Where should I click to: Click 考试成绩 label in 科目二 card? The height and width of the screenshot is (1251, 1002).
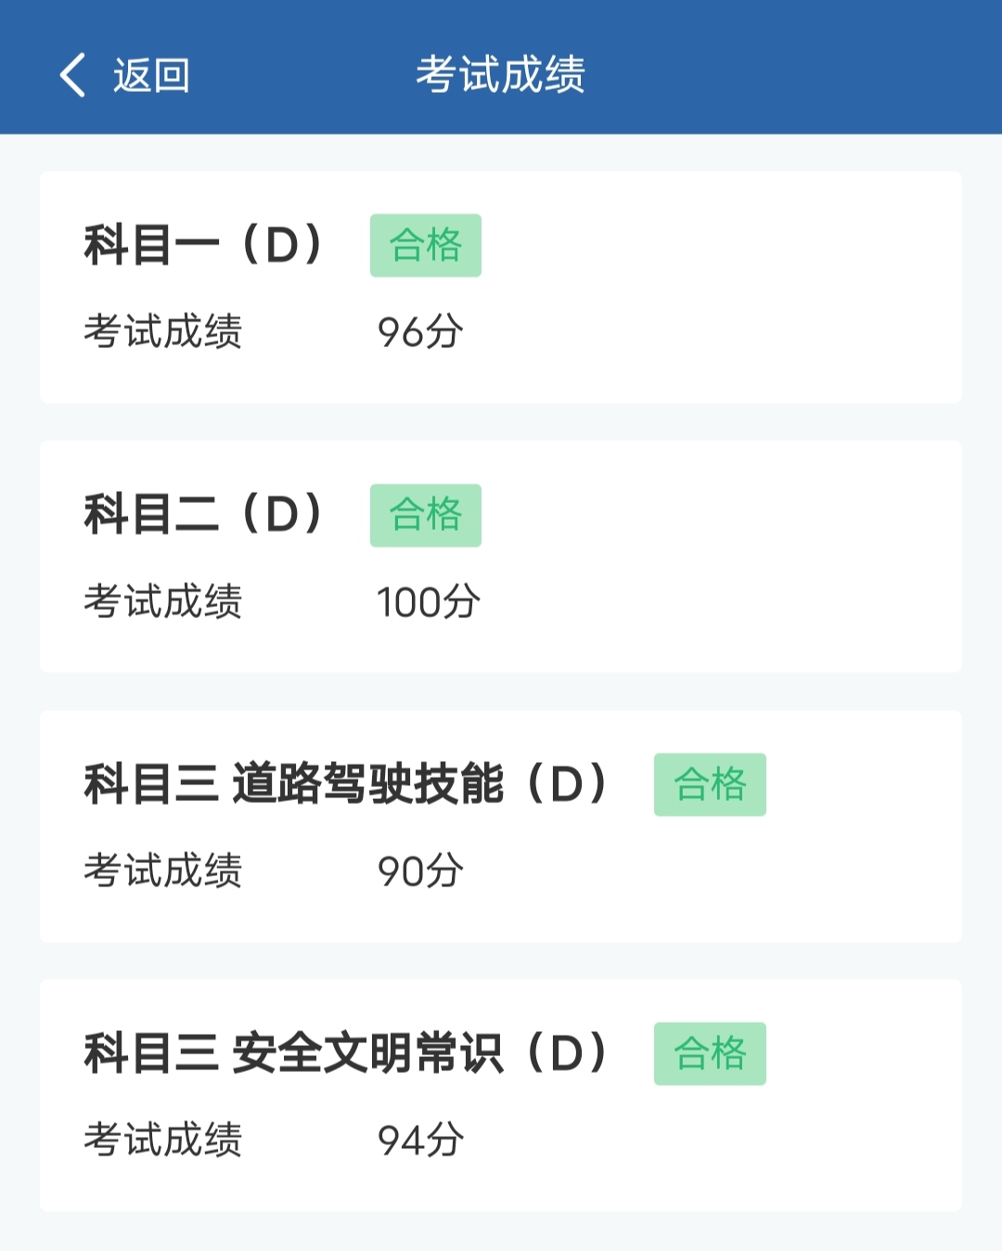point(163,601)
